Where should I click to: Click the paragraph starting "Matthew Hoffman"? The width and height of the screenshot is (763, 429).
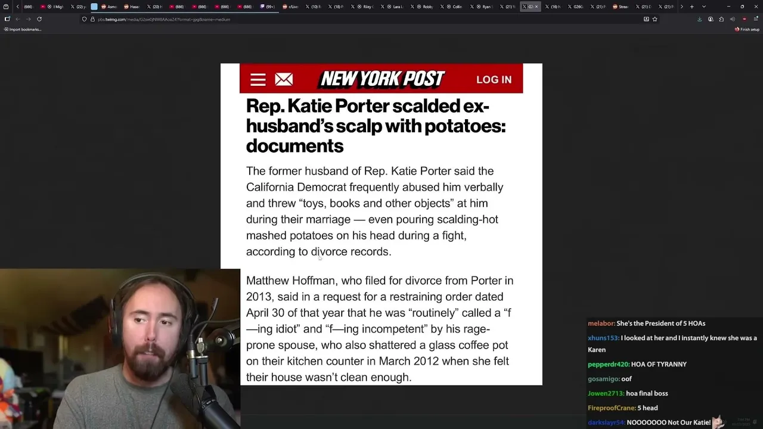[x=379, y=329]
